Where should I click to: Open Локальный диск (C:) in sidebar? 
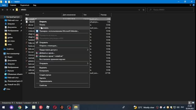click(x=15, y=81)
